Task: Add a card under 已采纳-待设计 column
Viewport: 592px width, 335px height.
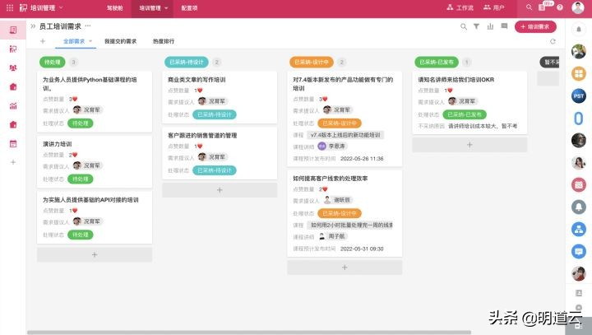Action: point(220,190)
